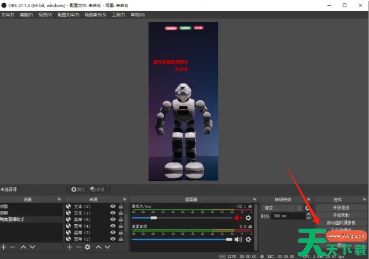Click the 开始推流 button
This screenshot has width=369, height=259.
[x=341, y=207]
